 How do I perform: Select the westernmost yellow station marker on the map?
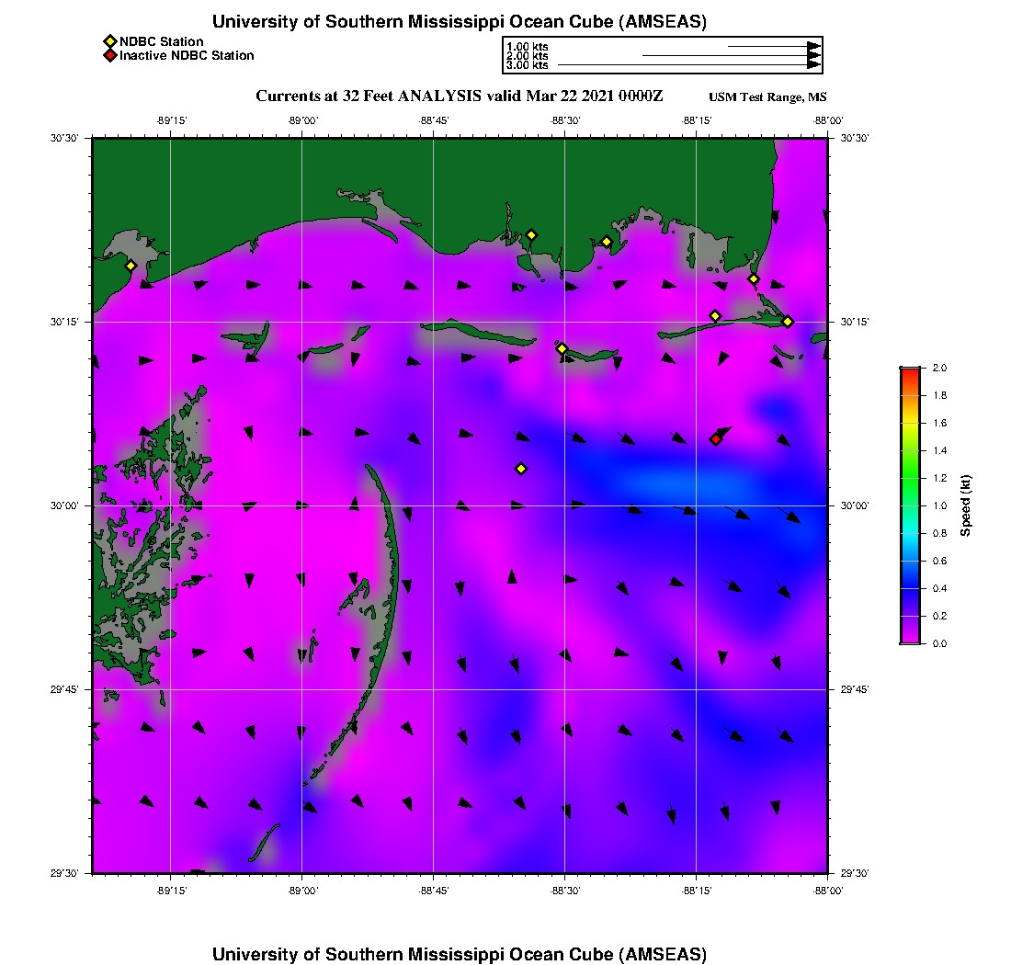tap(131, 266)
